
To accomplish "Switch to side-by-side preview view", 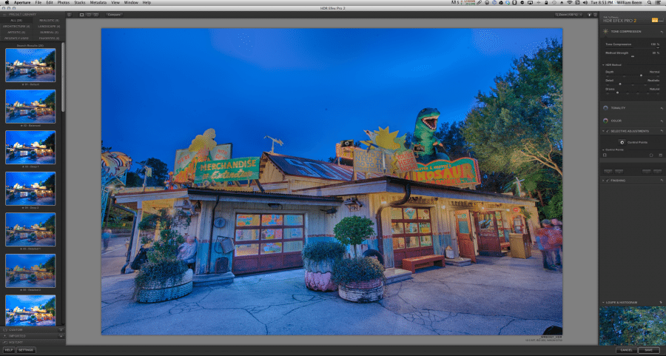I will 96,15.
